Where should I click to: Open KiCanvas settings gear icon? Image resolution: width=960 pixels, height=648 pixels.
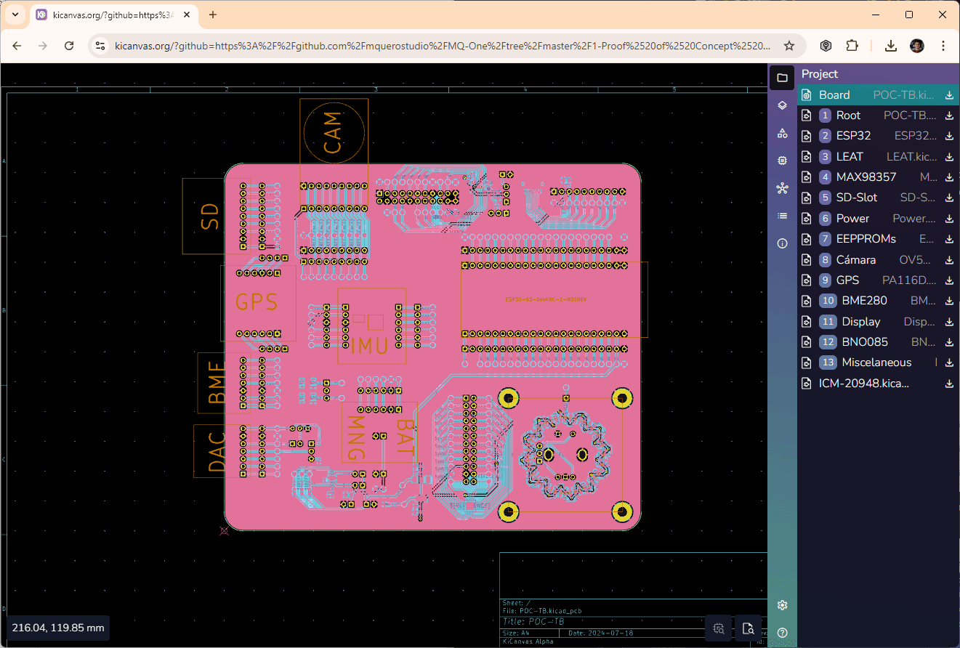[x=782, y=605]
